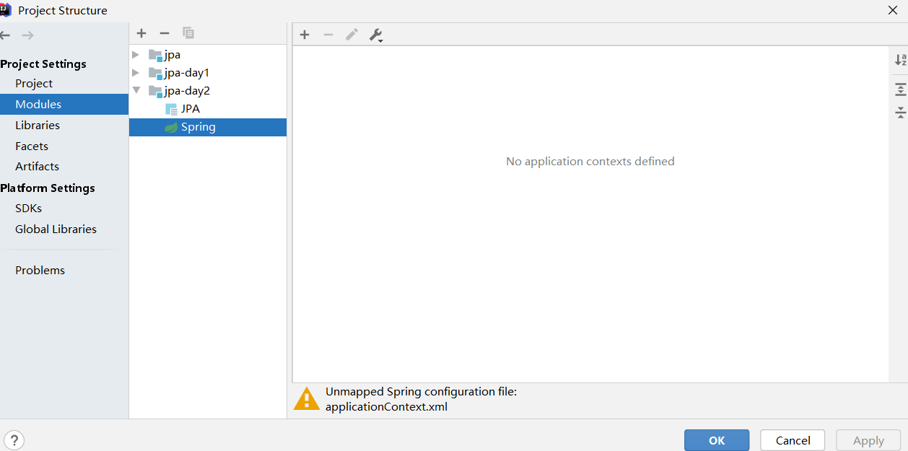
Task: Expand all items using the expand-all icon
Action: click(x=899, y=89)
